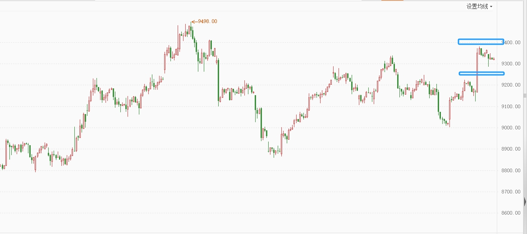Select the lower blue rectangle near 9250
The height and width of the screenshot is (234, 527).
click(x=481, y=73)
